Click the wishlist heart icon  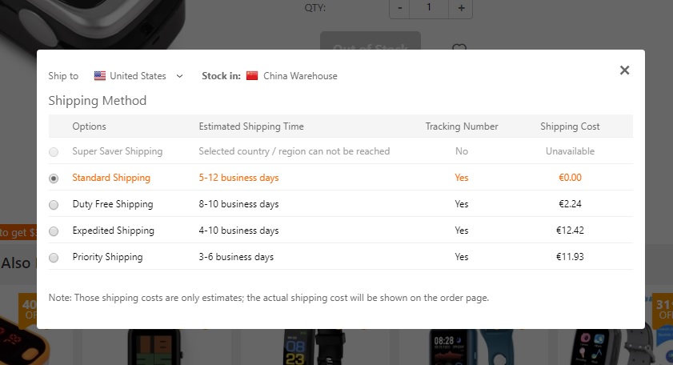(x=459, y=49)
